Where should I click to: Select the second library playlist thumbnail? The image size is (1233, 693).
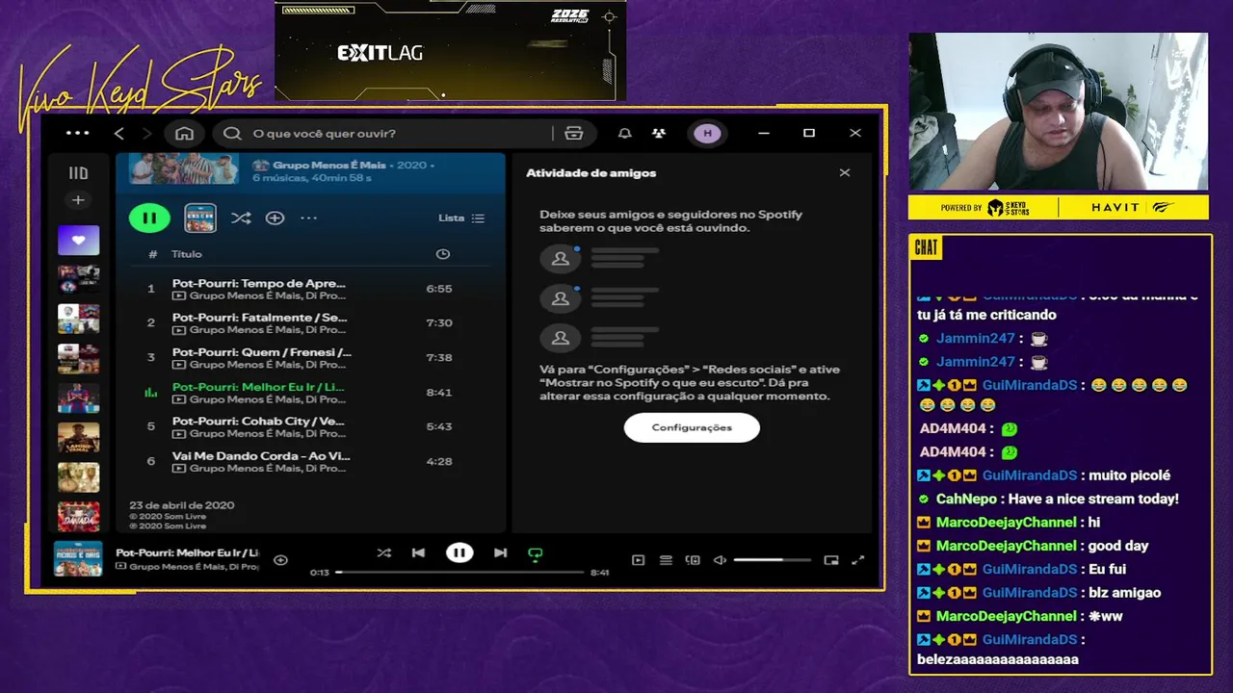[x=78, y=279]
